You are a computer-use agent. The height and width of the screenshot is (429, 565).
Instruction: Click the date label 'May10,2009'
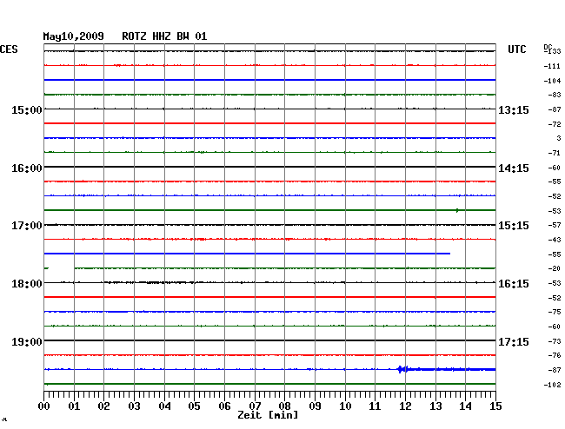click(x=73, y=36)
